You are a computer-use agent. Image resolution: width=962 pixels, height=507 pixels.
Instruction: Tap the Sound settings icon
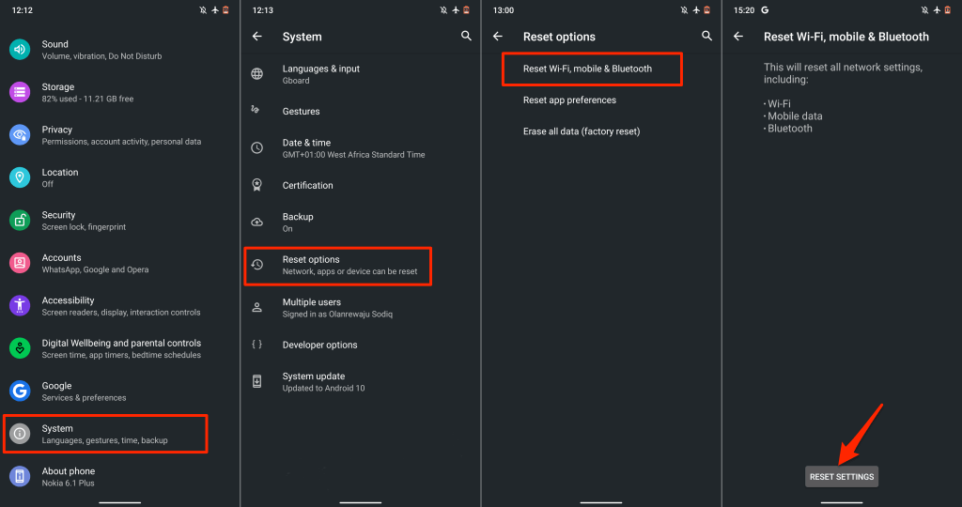pyautogui.click(x=20, y=50)
